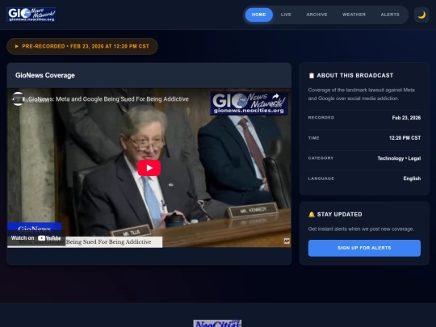
Task: Click the 'English' language value
Action: point(412,178)
